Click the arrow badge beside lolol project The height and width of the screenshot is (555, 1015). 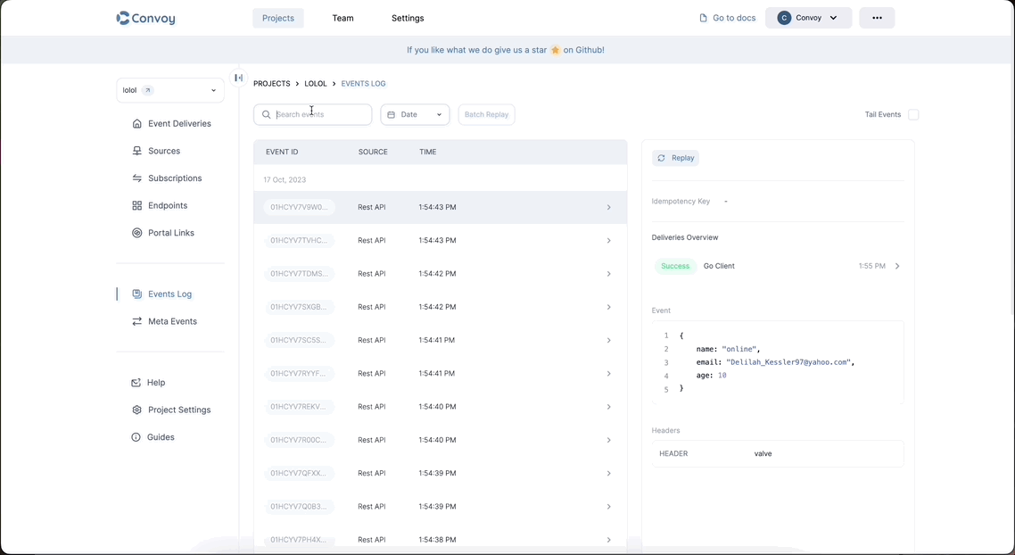click(147, 90)
